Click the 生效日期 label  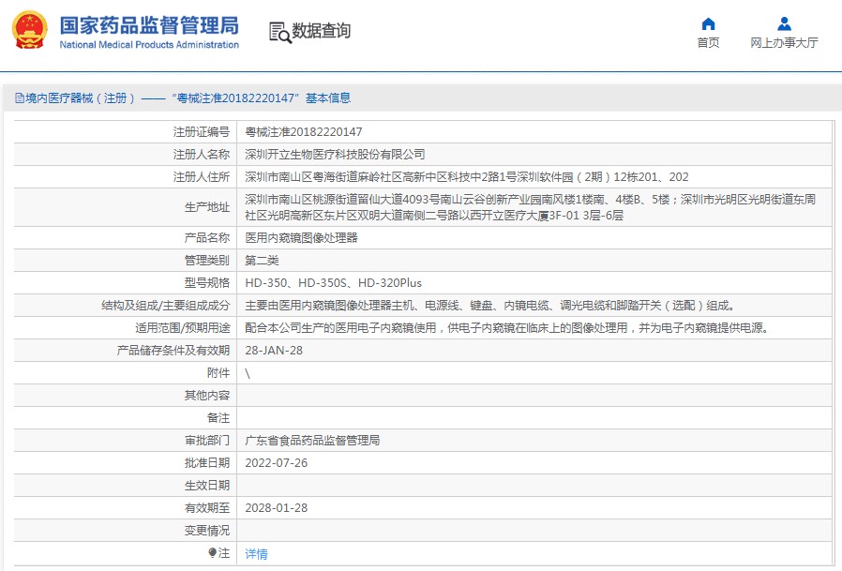(x=206, y=486)
